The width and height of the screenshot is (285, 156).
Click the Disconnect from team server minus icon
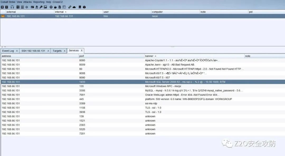pyautogui.click(x=7, y=7)
